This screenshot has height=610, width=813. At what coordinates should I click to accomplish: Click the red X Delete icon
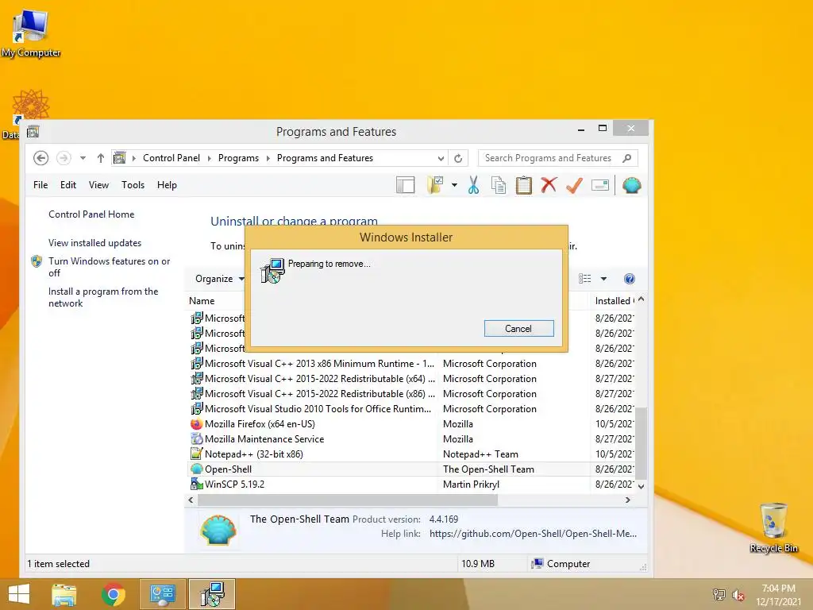click(x=549, y=185)
